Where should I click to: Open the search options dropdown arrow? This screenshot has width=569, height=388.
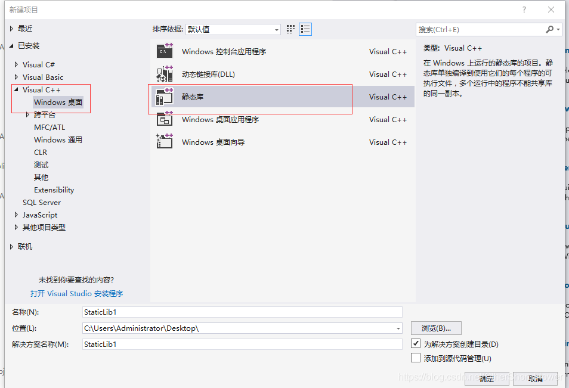(558, 29)
